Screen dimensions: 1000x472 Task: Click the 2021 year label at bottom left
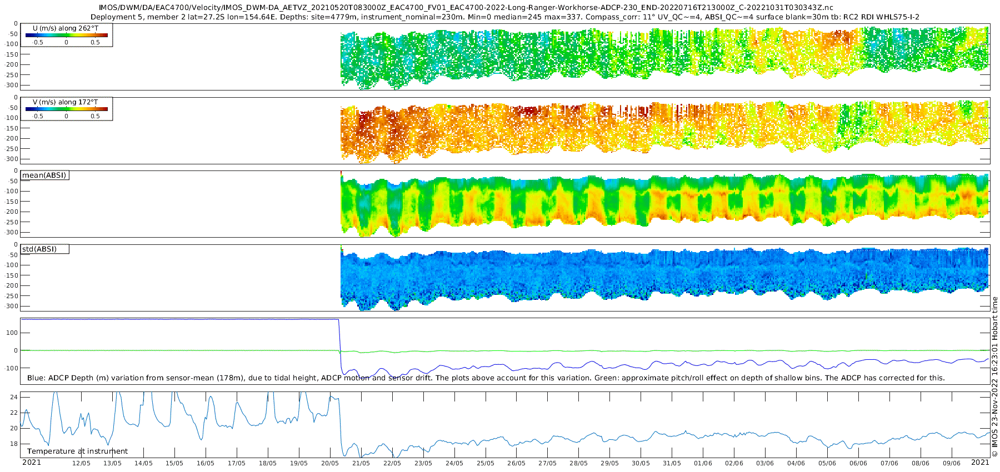pyautogui.click(x=32, y=463)
